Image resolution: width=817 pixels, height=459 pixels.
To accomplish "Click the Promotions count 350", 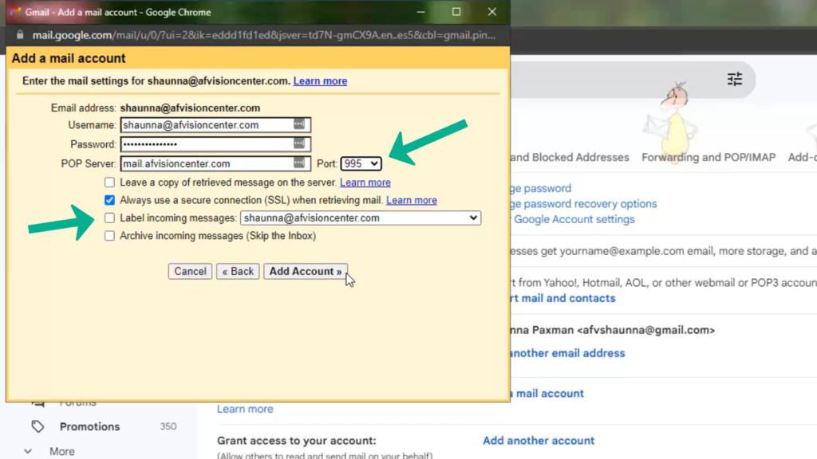I will [x=168, y=426].
